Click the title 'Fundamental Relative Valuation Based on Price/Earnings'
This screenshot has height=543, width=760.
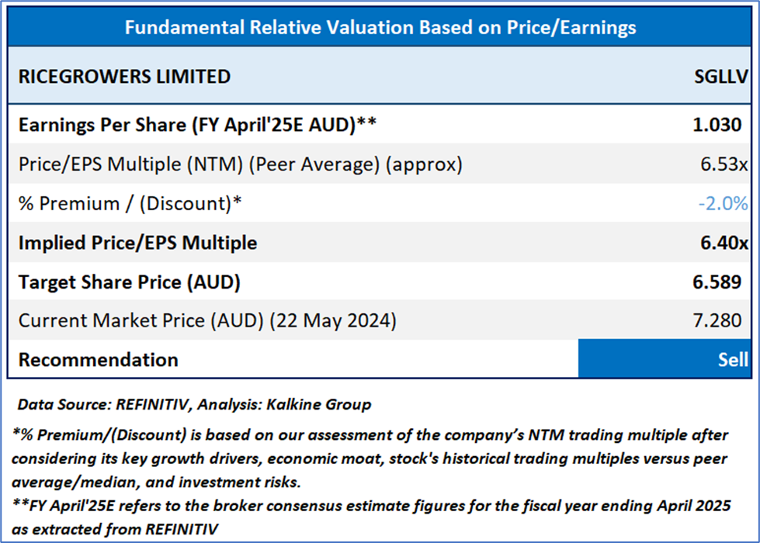pos(380,28)
